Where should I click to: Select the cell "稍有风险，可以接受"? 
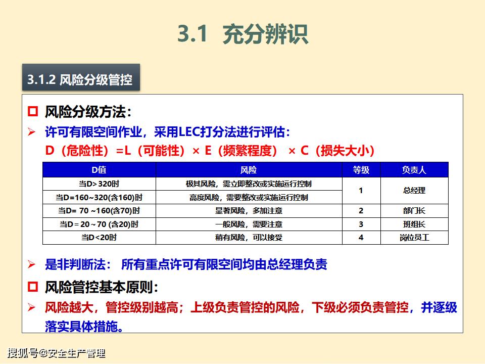coord(249,238)
